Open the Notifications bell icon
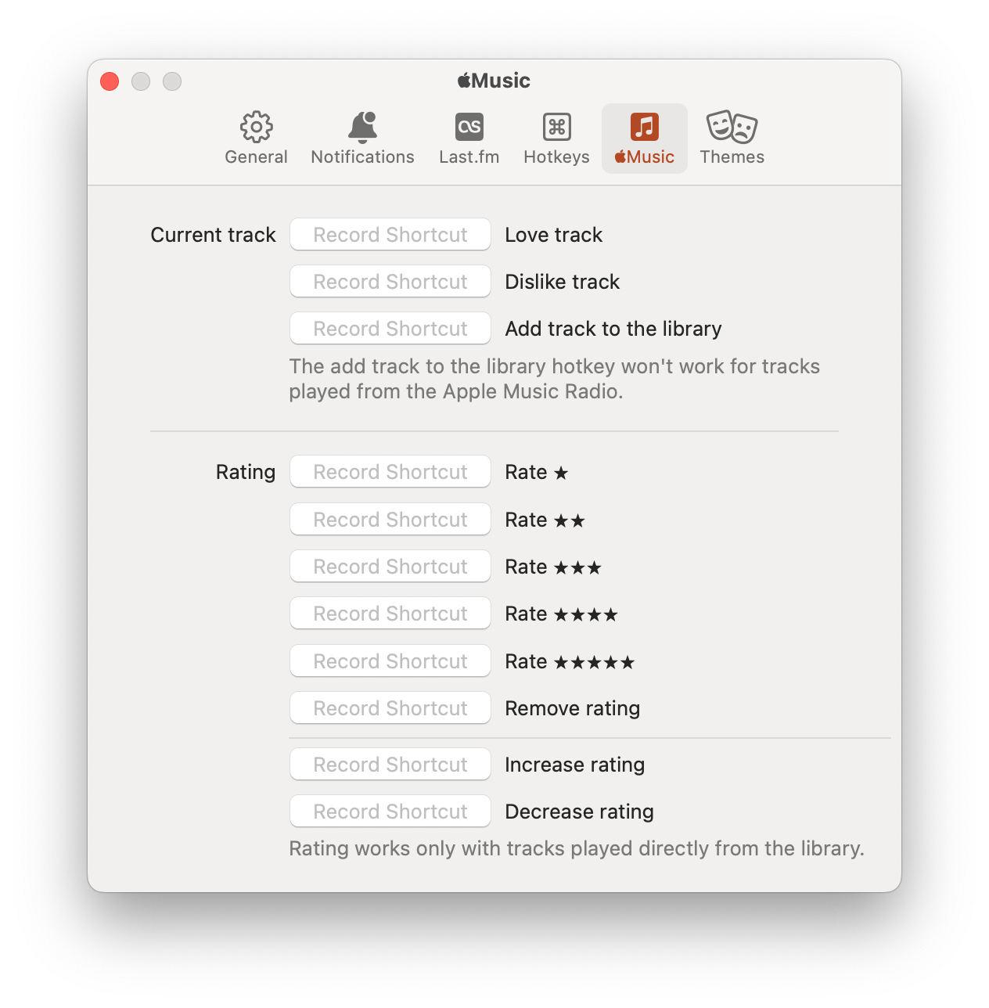Image resolution: width=989 pixels, height=1008 pixels. [x=362, y=127]
